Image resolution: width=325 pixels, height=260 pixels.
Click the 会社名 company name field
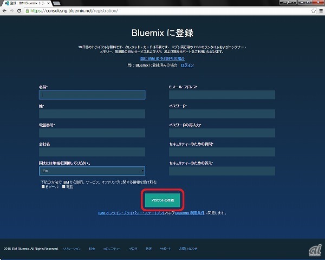(x=92, y=152)
